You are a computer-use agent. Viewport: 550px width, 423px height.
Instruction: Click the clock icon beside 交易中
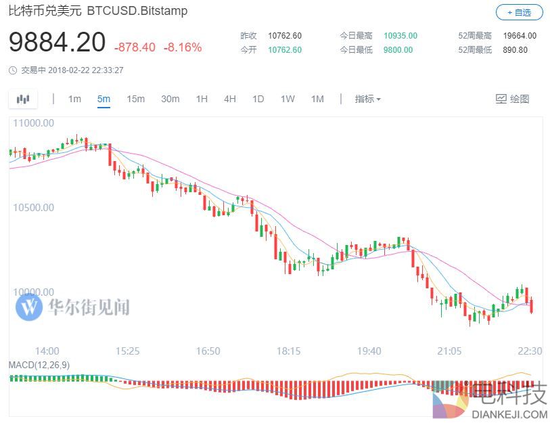(14, 70)
